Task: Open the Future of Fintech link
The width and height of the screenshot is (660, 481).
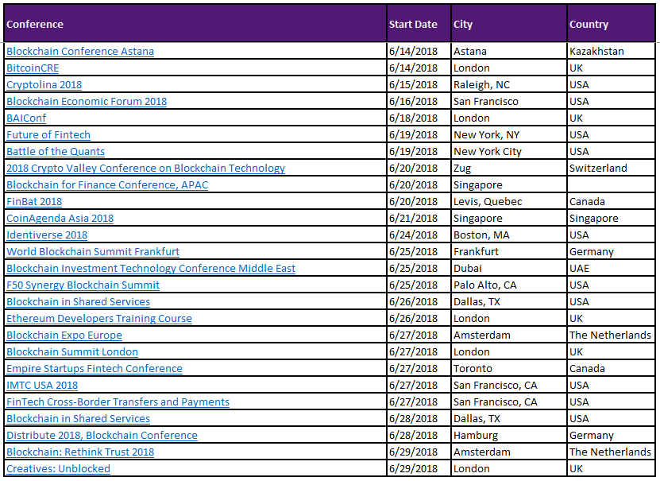Action: point(48,135)
